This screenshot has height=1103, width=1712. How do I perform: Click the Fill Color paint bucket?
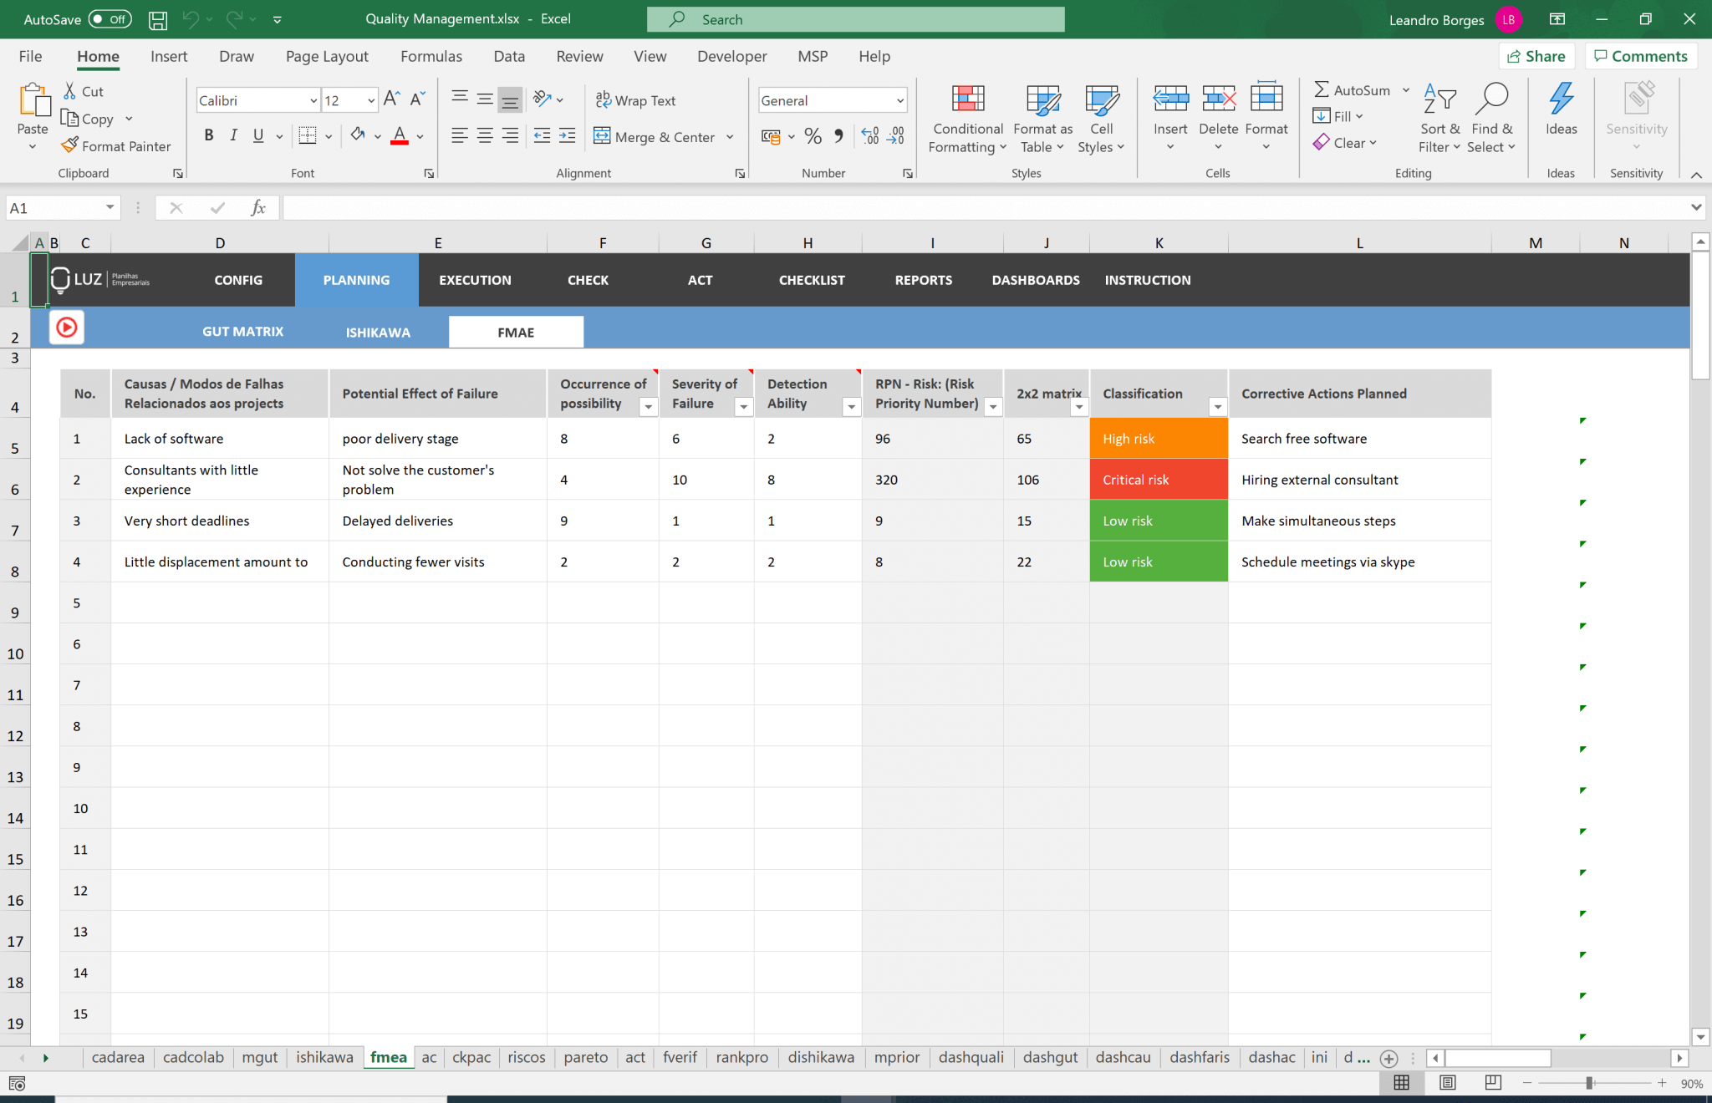point(358,135)
